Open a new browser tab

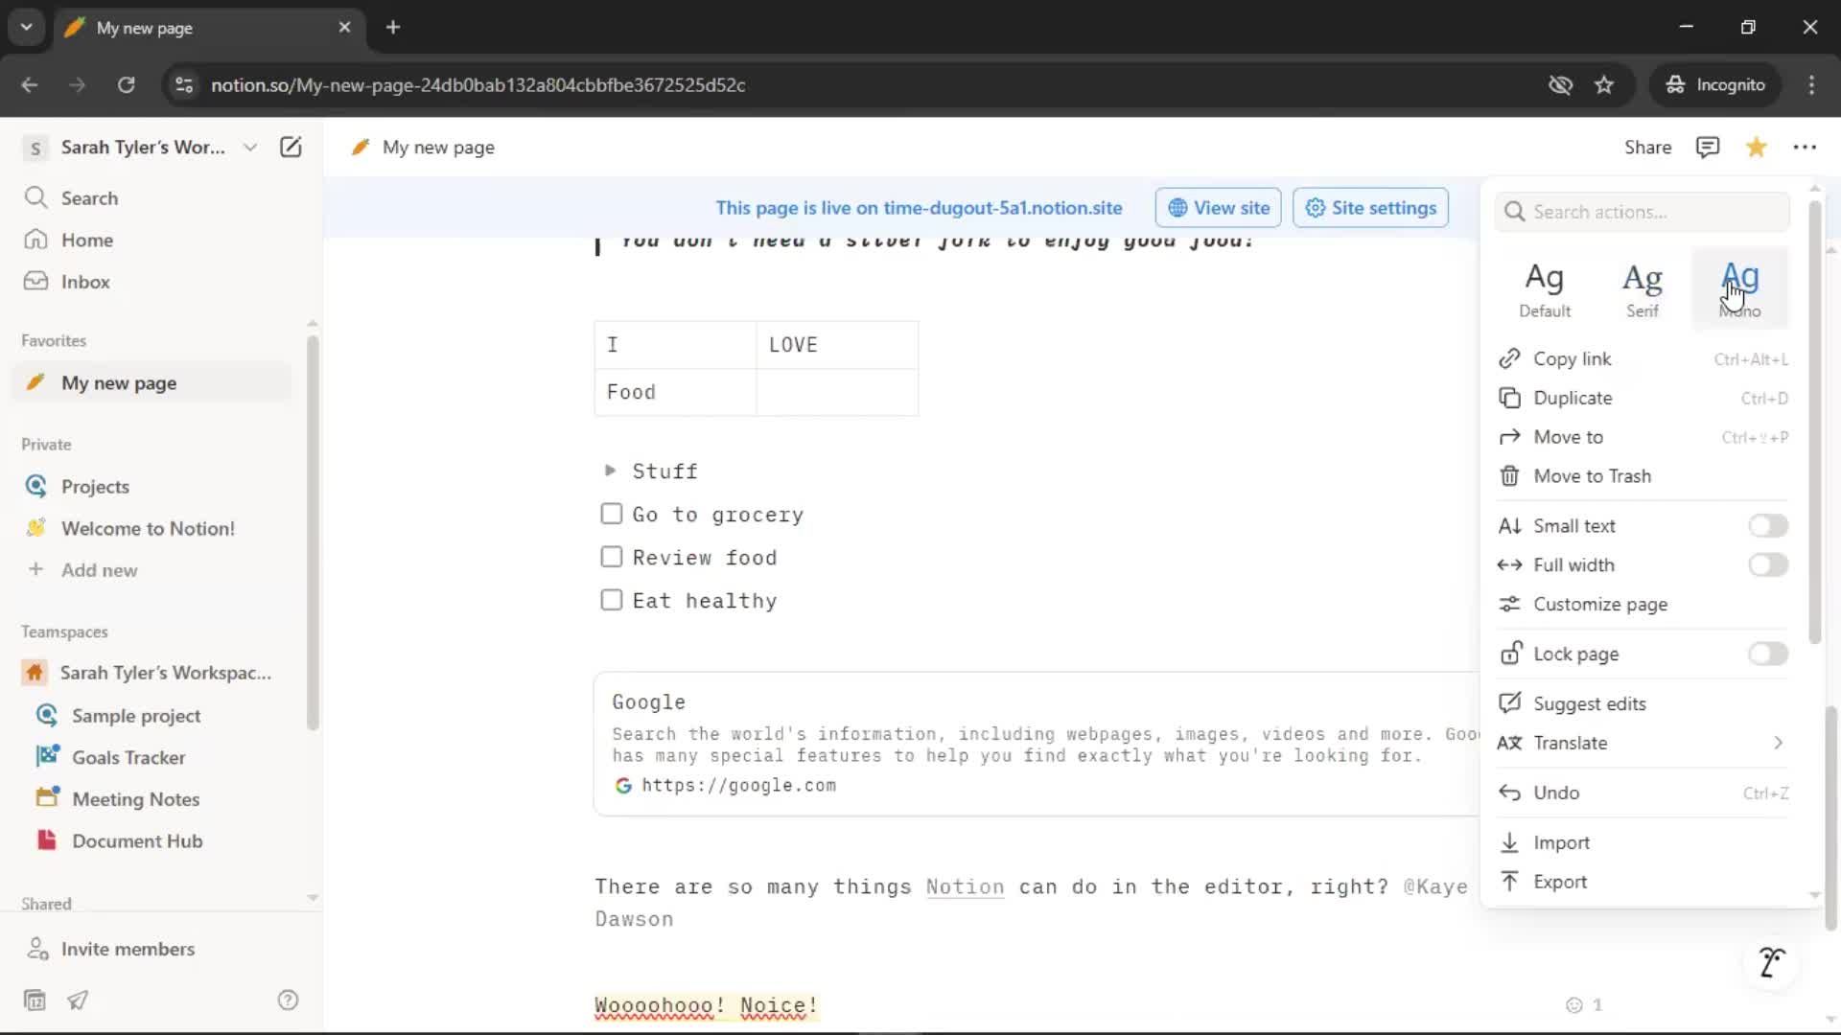(x=393, y=27)
